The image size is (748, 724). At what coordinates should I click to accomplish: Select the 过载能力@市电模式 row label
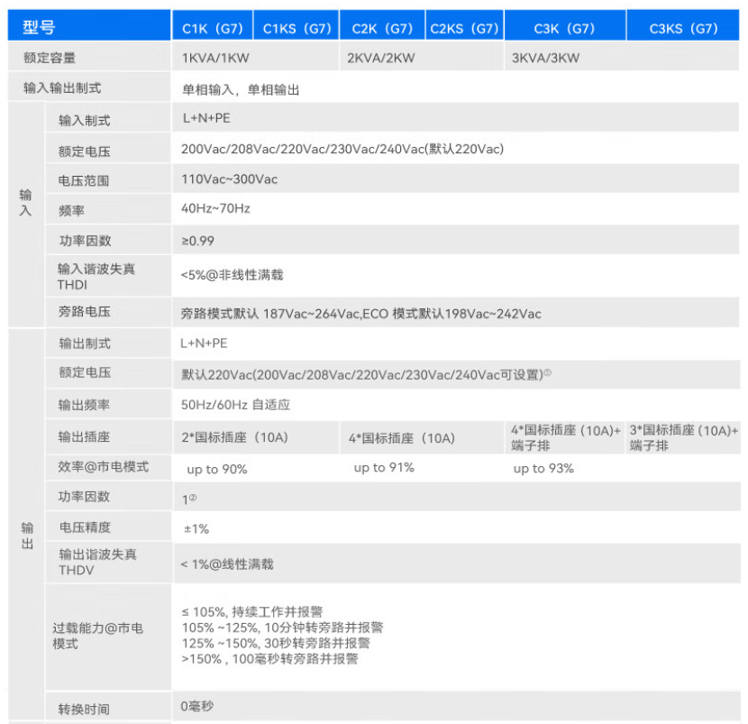98,636
